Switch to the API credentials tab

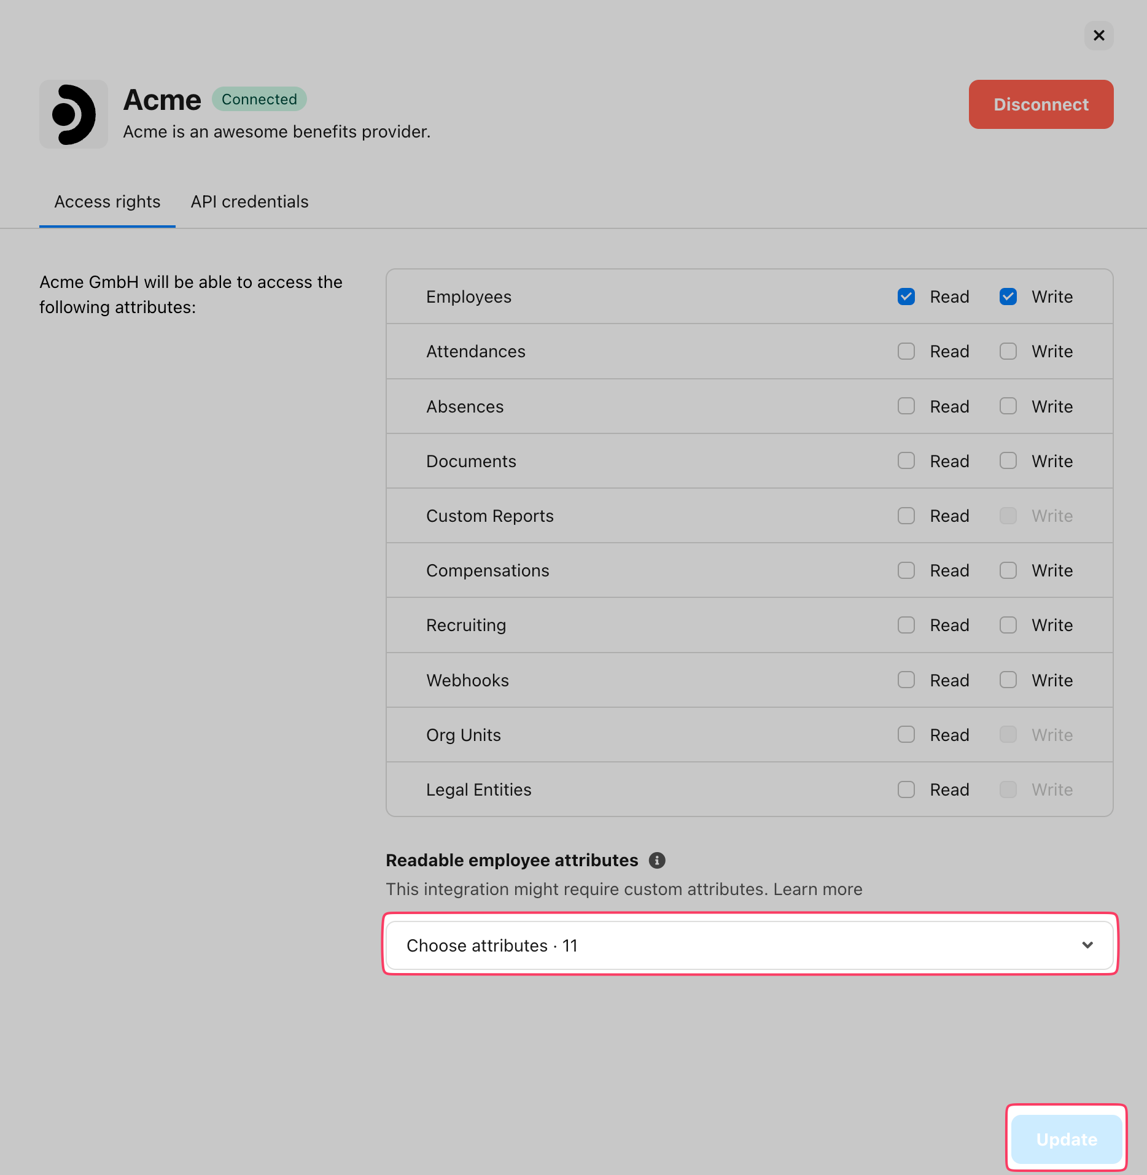[249, 201]
